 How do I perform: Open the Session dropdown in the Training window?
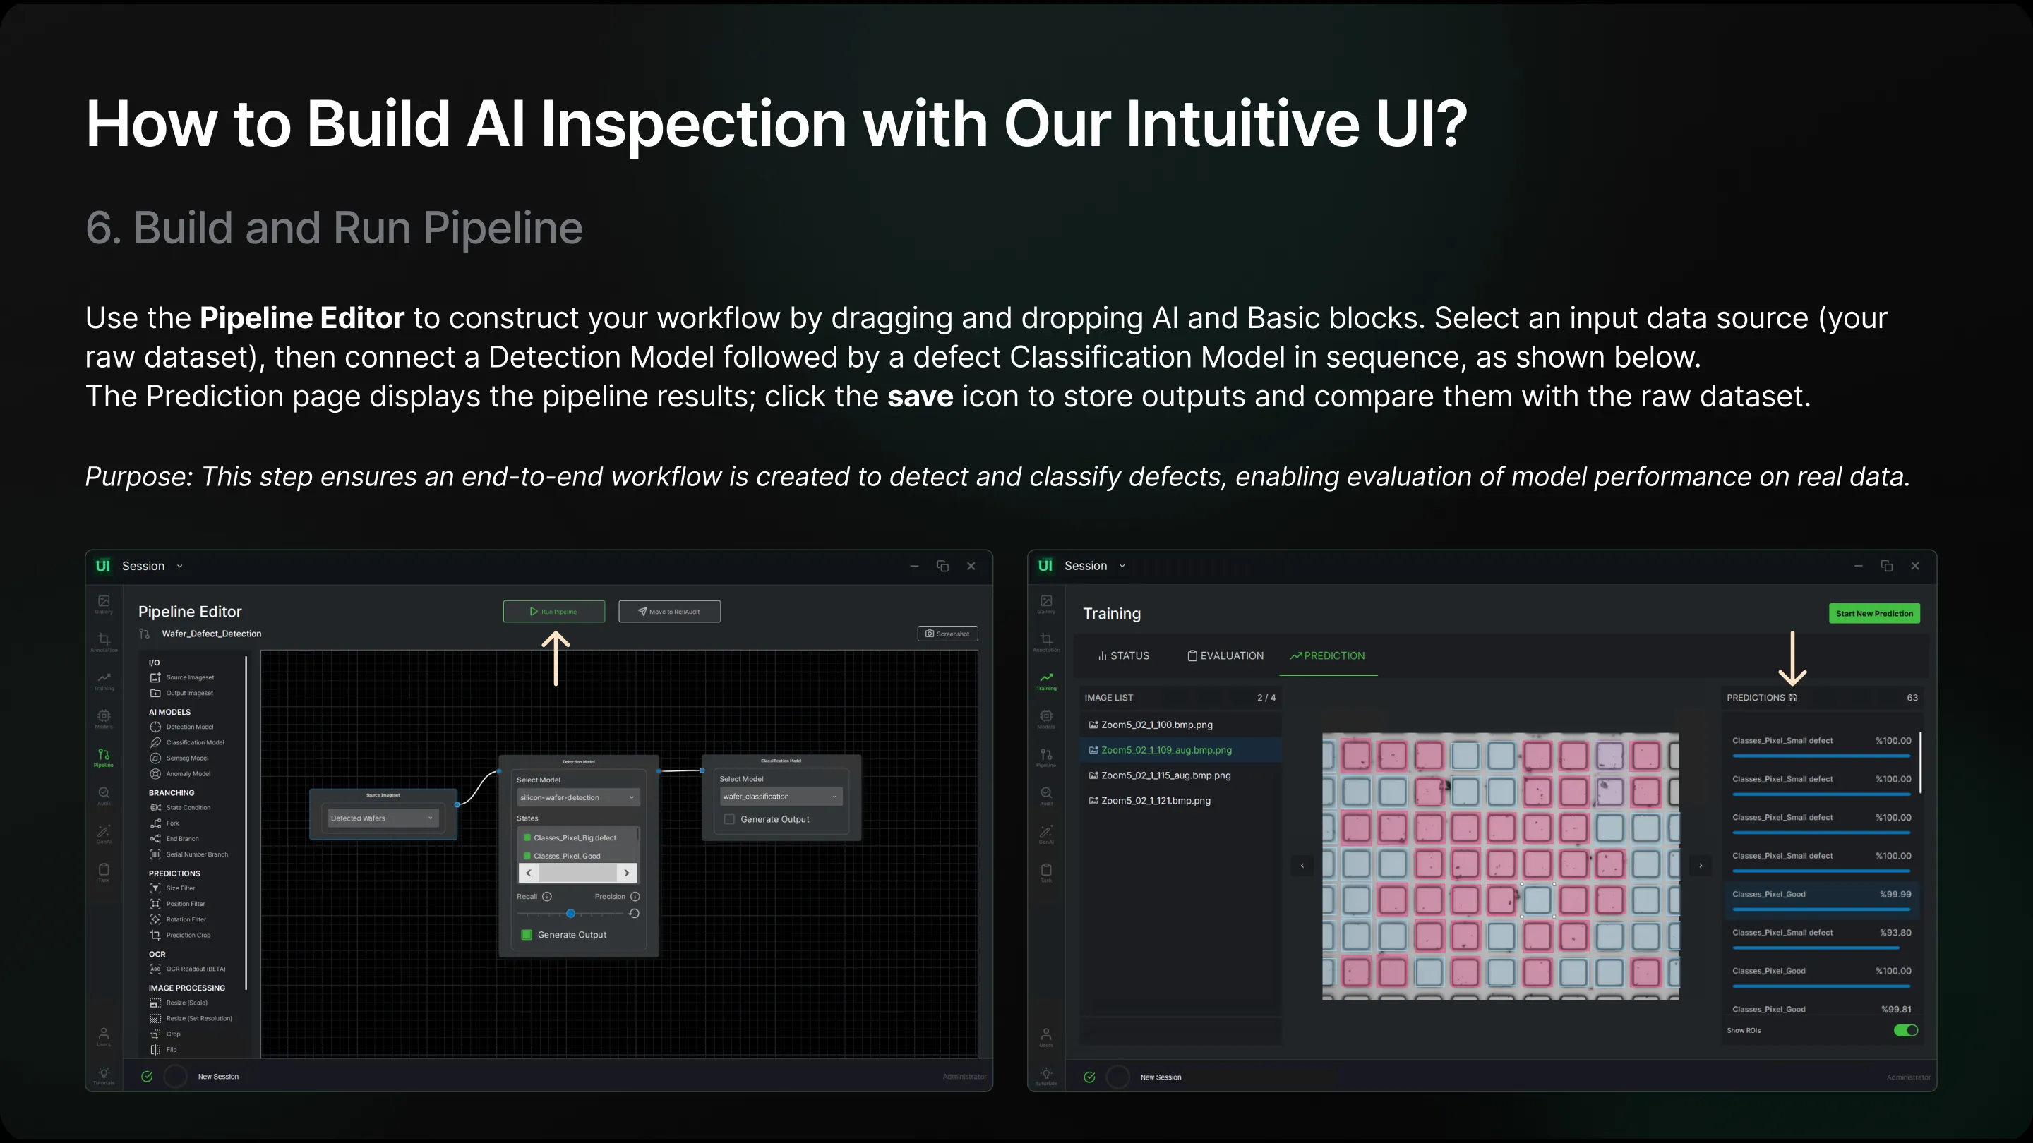point(1095,566)
